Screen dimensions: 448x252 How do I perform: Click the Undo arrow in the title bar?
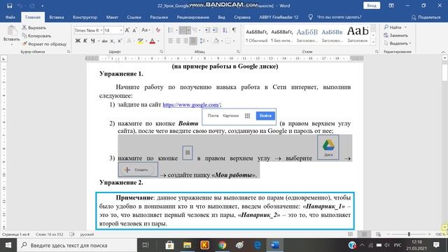tap(20, 6)
